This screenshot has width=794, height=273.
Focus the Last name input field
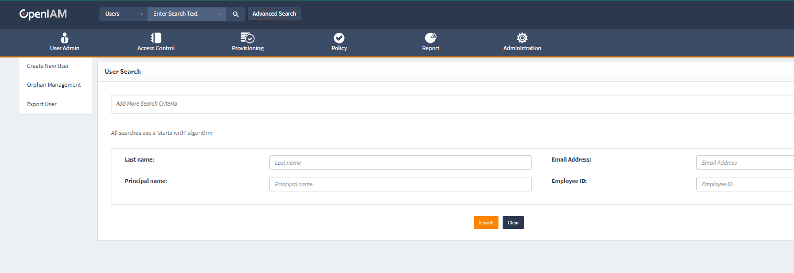click(400, 163)
